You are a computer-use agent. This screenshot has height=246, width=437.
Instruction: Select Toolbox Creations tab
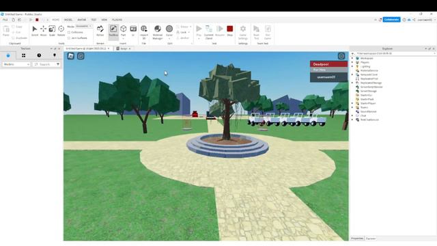pyautogui.click(x=55, y=55)
